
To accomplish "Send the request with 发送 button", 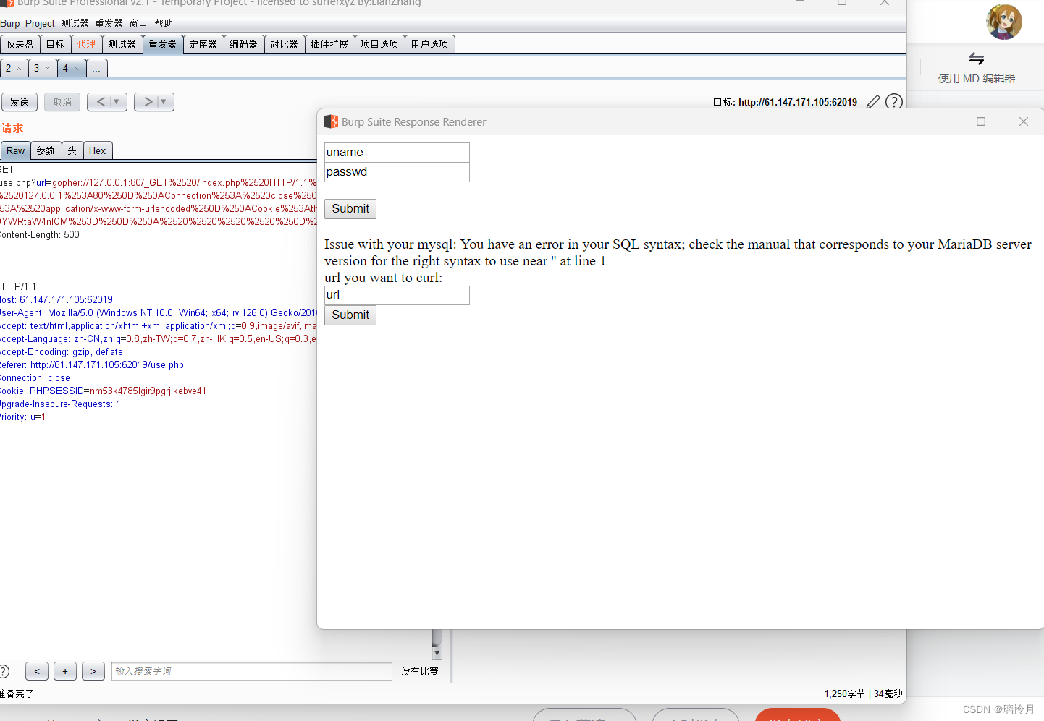I will 20,102.
